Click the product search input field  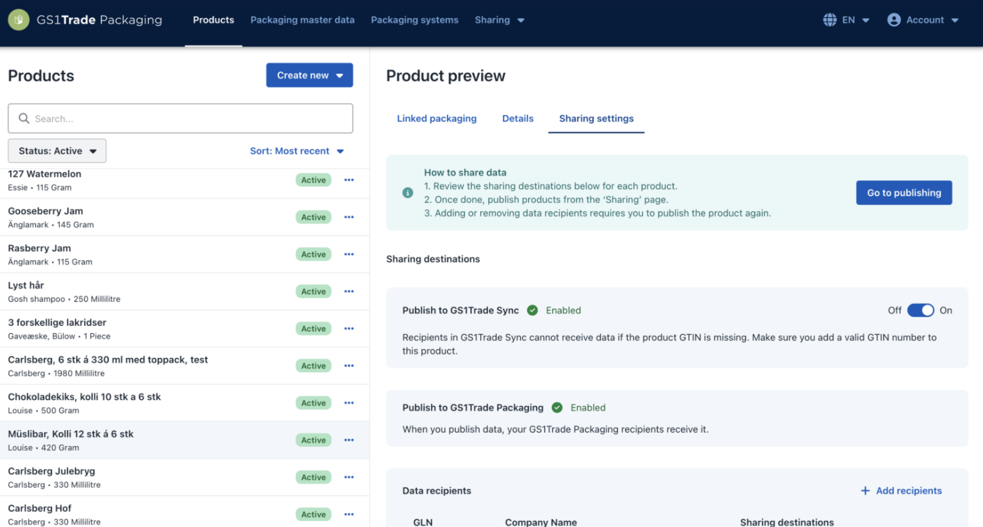coord(180,118)
